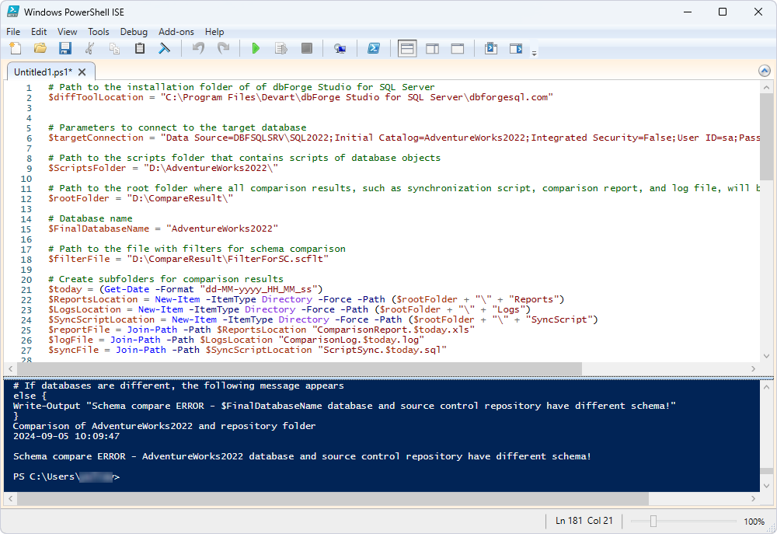Cut selection using the scissors icon
The width and height of the screenshot is (777, 534).
coord(89,49)
